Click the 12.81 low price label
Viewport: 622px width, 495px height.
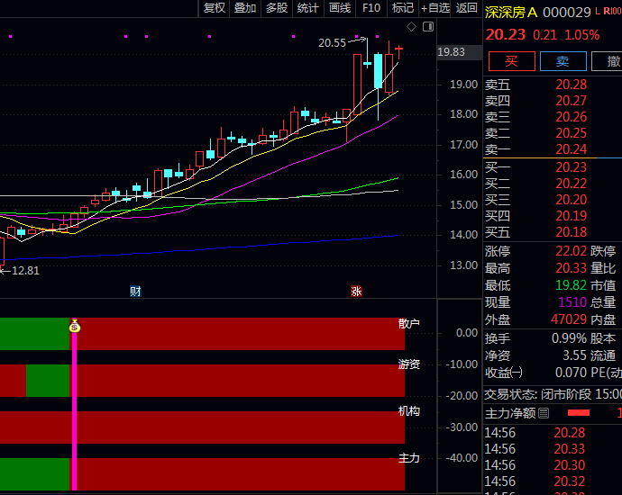[25, 271]
